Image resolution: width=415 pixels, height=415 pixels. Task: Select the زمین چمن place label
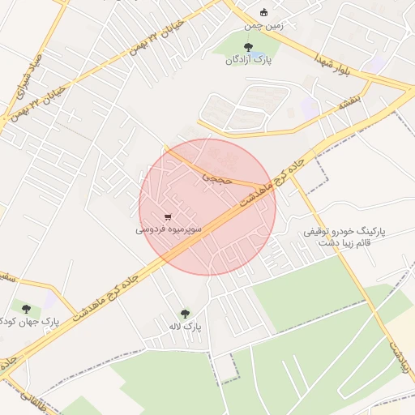(263, 26)
